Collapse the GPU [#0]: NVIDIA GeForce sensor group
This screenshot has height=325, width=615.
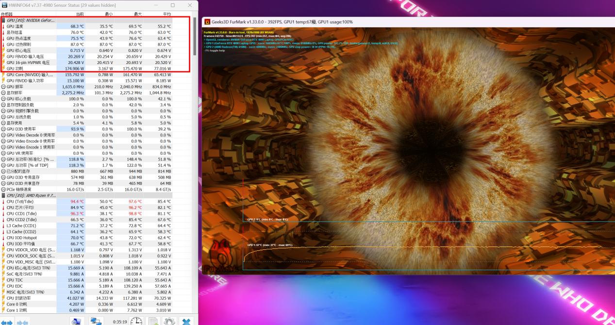[29, 20]
